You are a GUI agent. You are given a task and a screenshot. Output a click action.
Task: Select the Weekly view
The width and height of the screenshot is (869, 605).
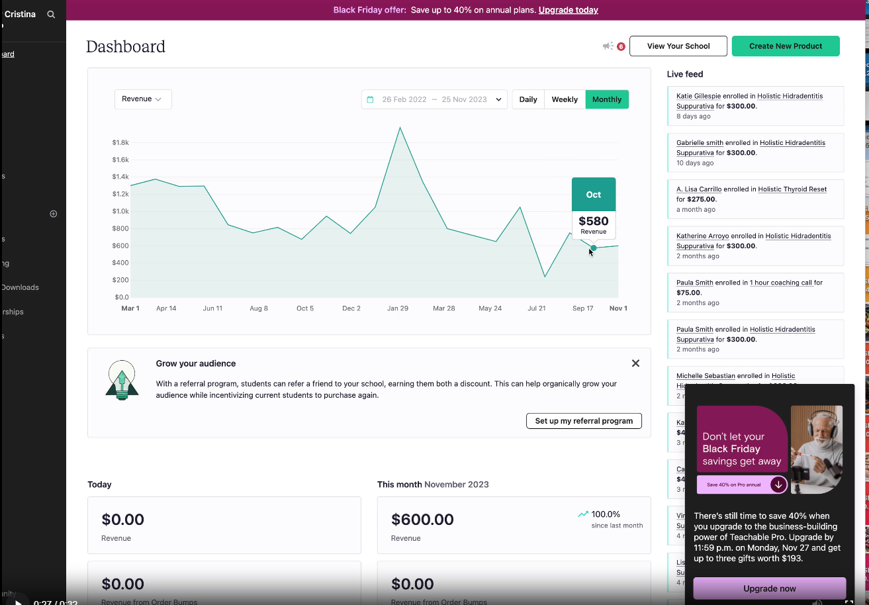[x=565, y=99]
